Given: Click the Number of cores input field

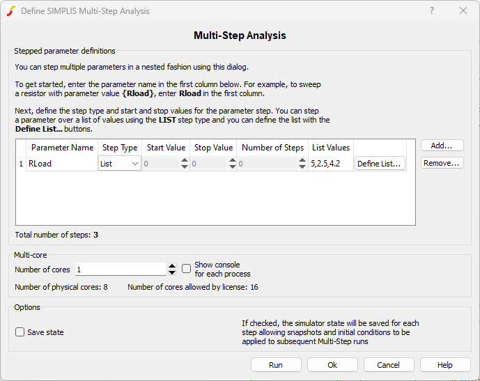Looking at the screenshot, I should pyautogui.click(x=120, y=270).
